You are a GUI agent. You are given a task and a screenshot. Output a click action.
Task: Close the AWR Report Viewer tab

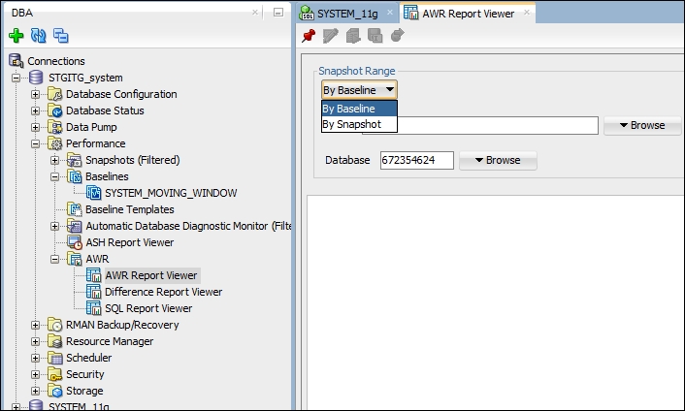coord(527,13)
